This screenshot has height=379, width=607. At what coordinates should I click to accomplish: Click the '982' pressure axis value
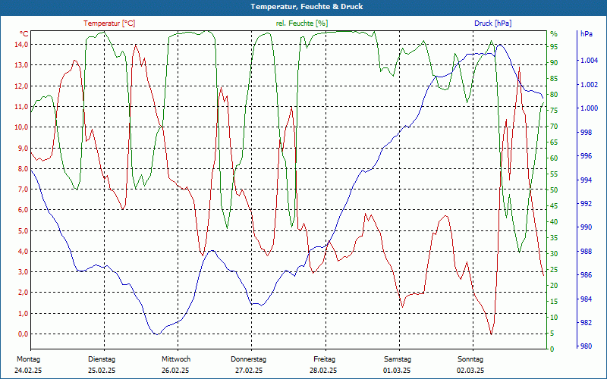tap(586, 323)
